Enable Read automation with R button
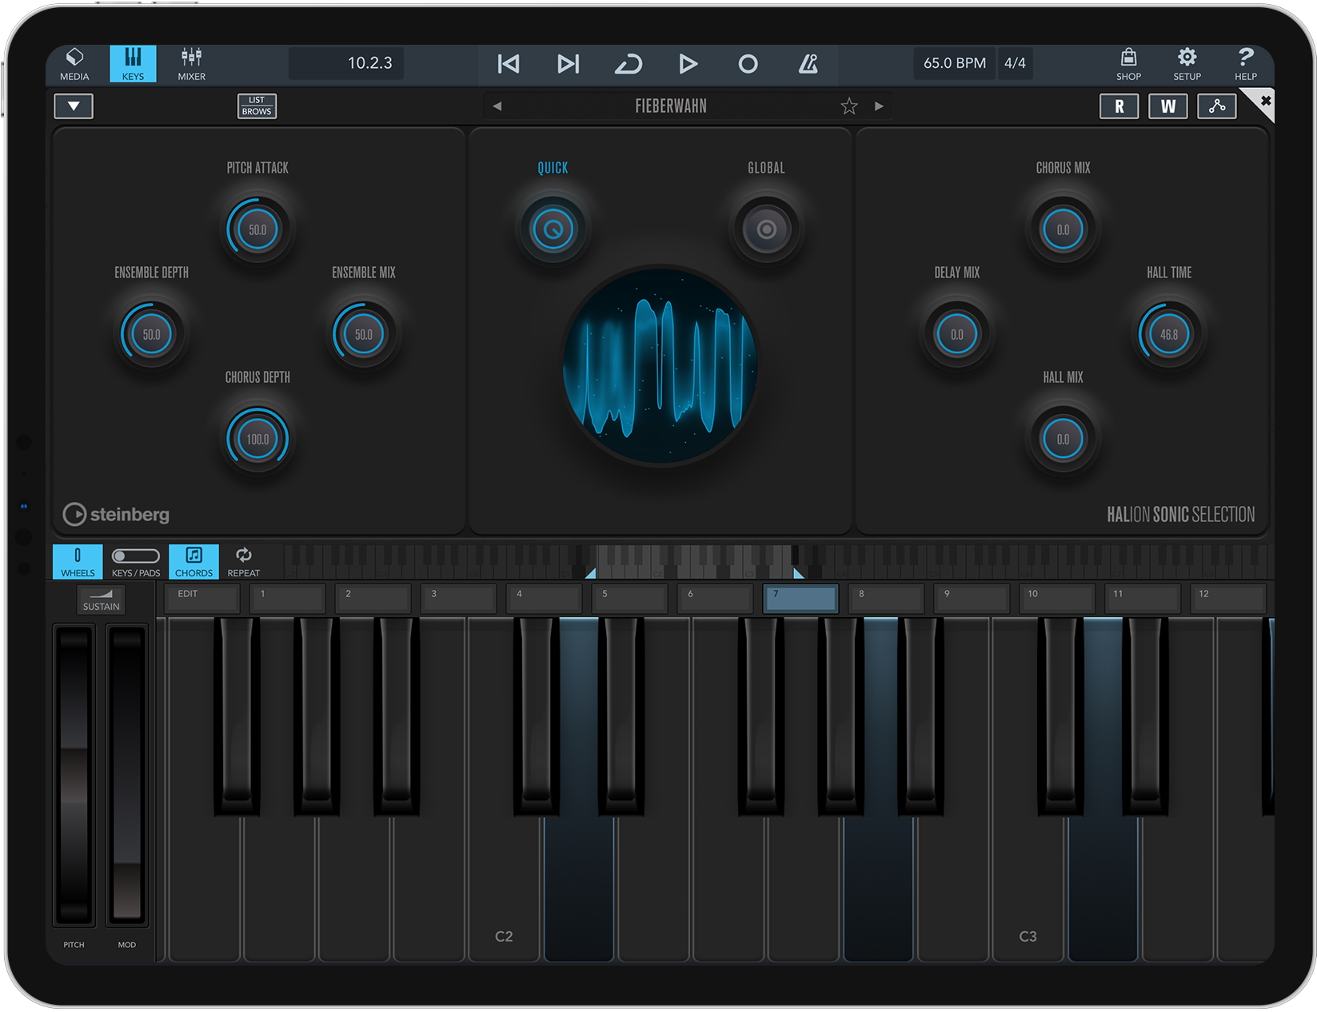 click(x=1119, y=106)
